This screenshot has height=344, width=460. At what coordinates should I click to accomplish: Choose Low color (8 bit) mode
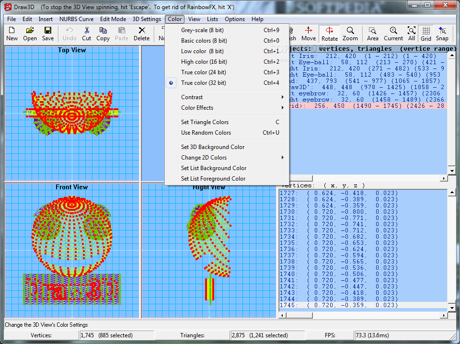[x=228, y=51]
